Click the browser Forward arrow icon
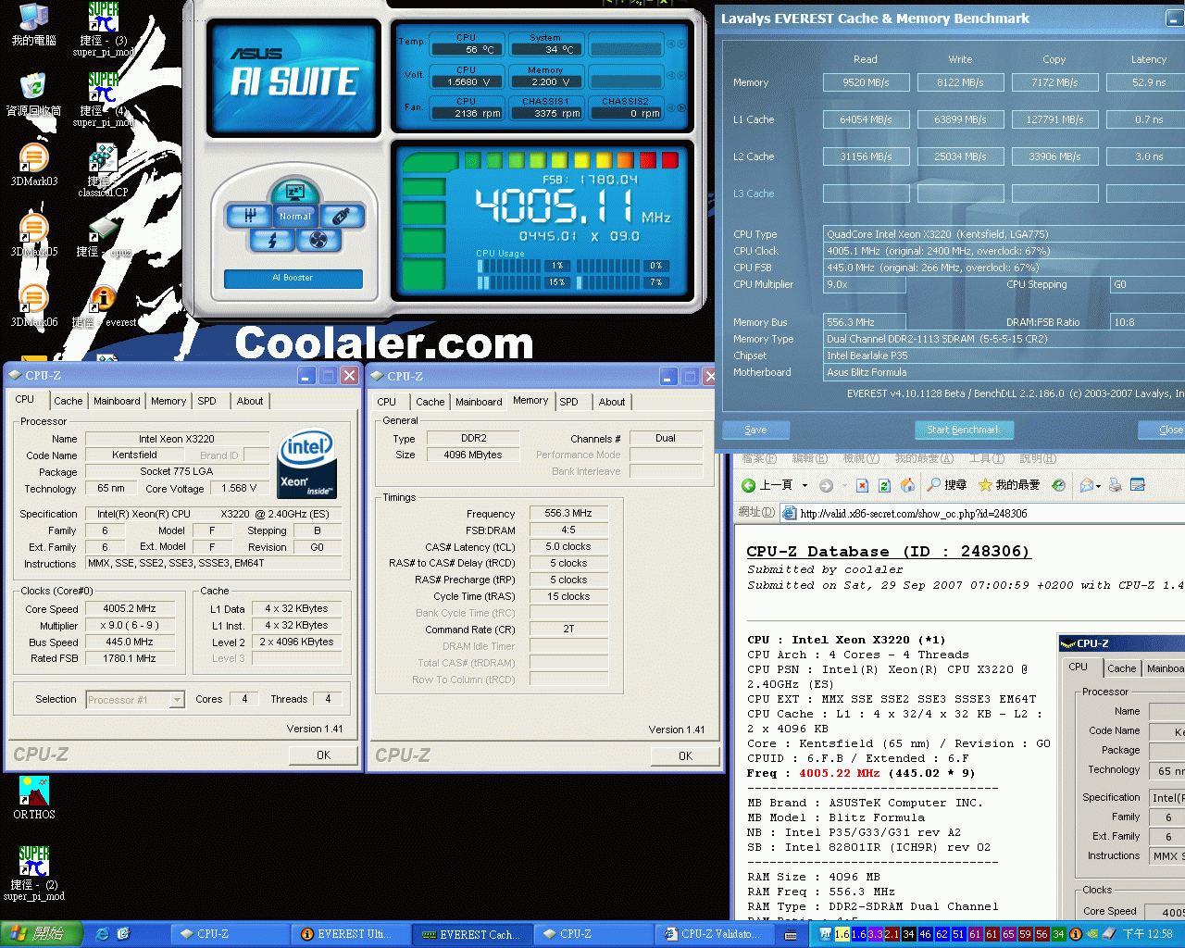 (827, 485)
